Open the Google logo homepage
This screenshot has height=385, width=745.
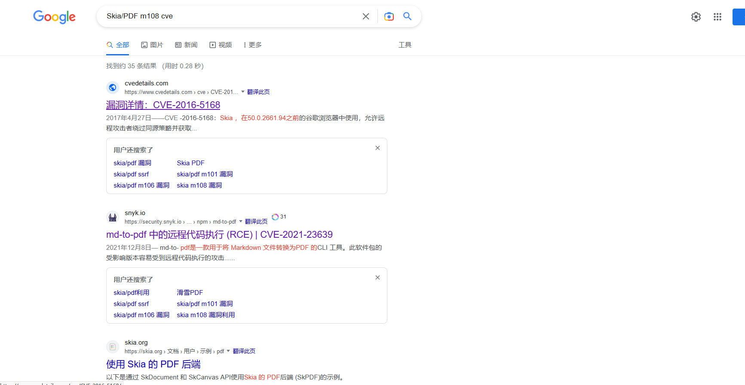[54, 17]
